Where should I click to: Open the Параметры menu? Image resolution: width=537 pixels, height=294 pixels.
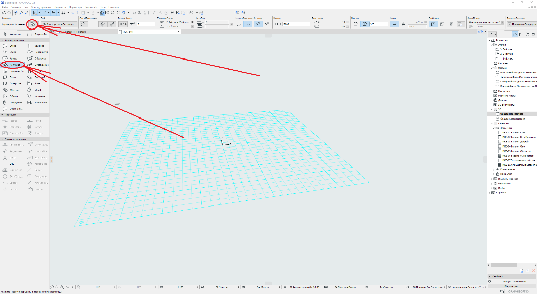[75, 7]
